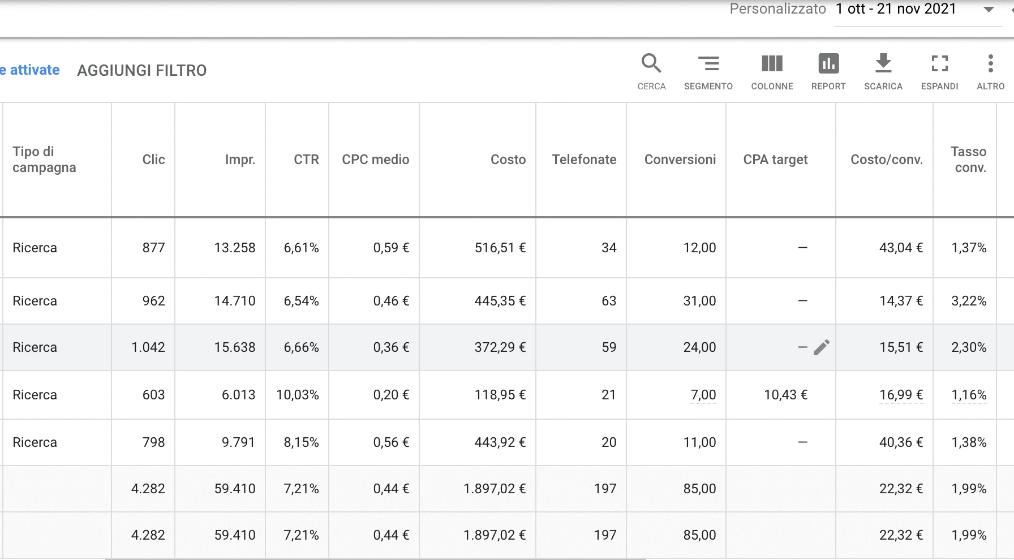Image resolution: width=1014 pixels, height=560 pixels.
Task: Click cost value 372,29 €
Action: click(500, 347)
